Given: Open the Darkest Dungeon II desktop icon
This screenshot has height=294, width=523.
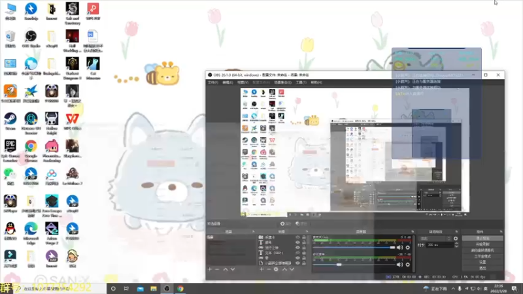Looking at the screenshot, I should pyautogui.click(x=73, y=69).
